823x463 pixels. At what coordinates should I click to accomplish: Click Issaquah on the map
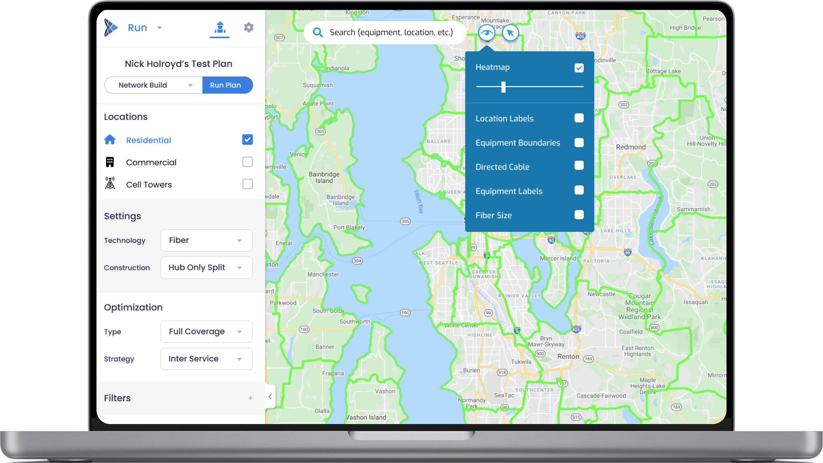point(695,302)
